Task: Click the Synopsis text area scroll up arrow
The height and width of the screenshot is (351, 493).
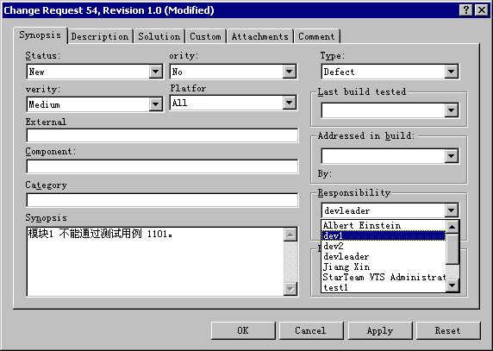Action: coord(290,235)
